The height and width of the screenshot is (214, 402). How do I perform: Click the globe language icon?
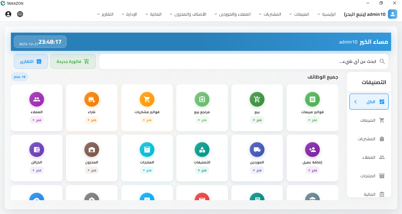[x=20, y=14]
